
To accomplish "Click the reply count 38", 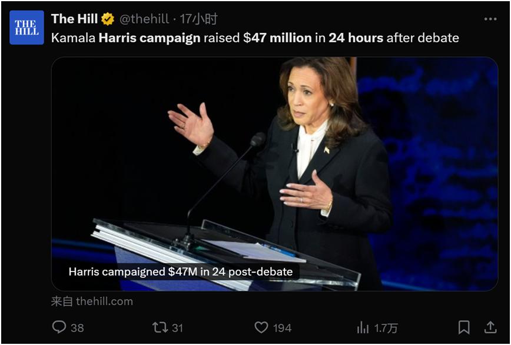I will 77,328.
